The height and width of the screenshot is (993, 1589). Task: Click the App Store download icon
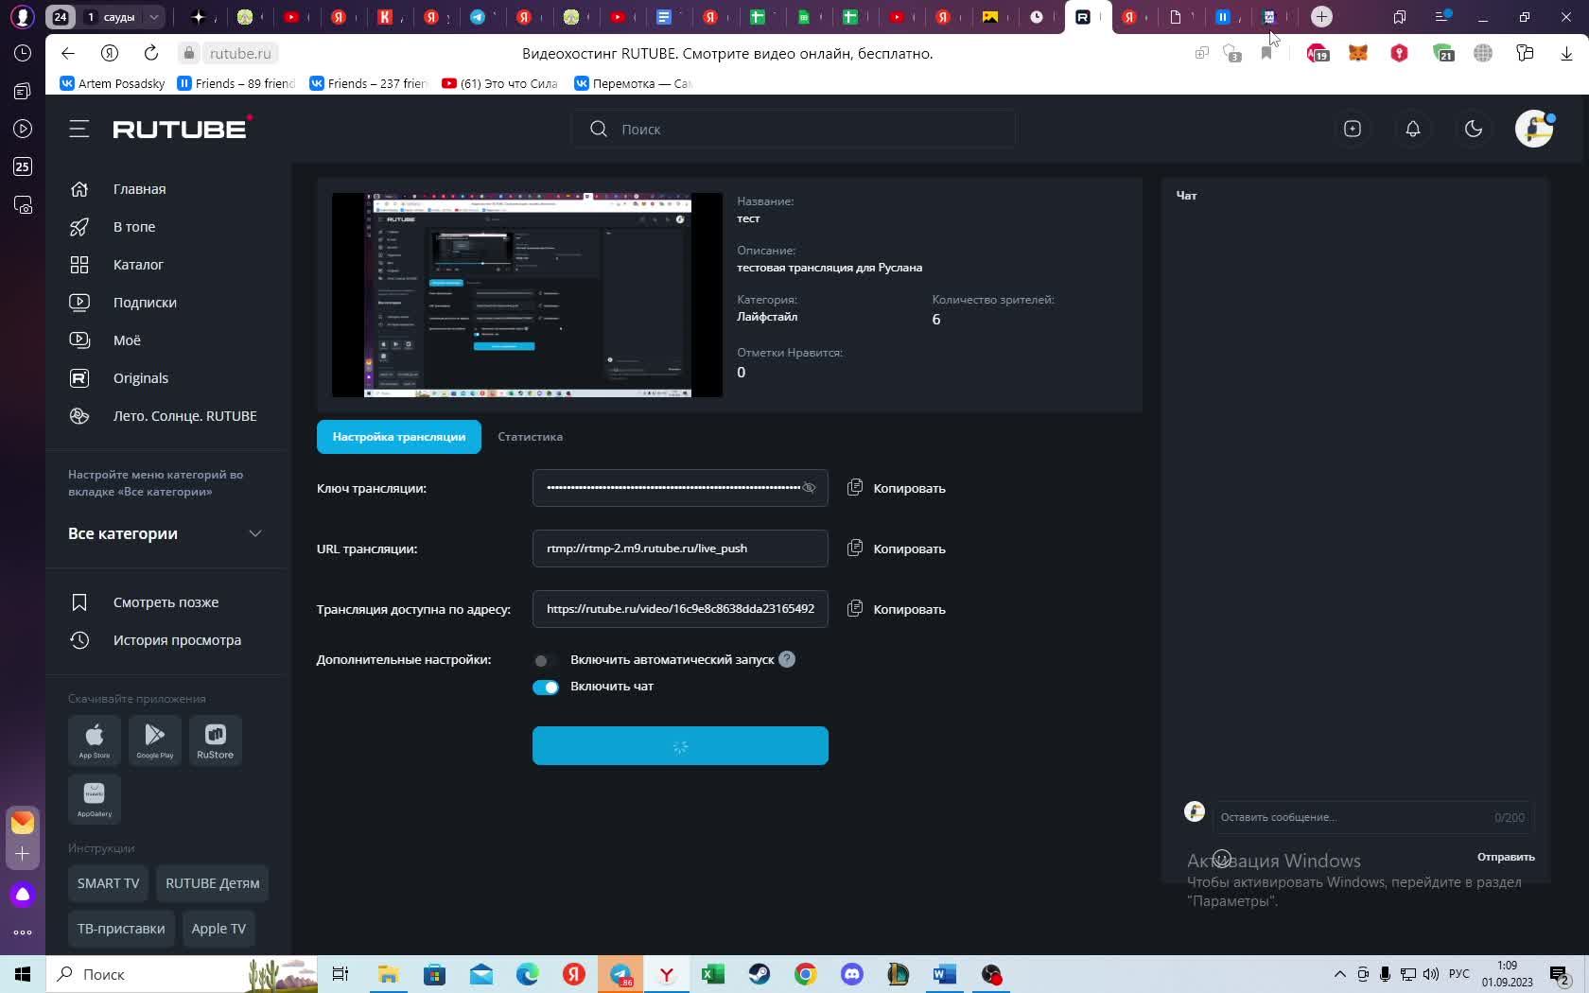tap(95, 740)
